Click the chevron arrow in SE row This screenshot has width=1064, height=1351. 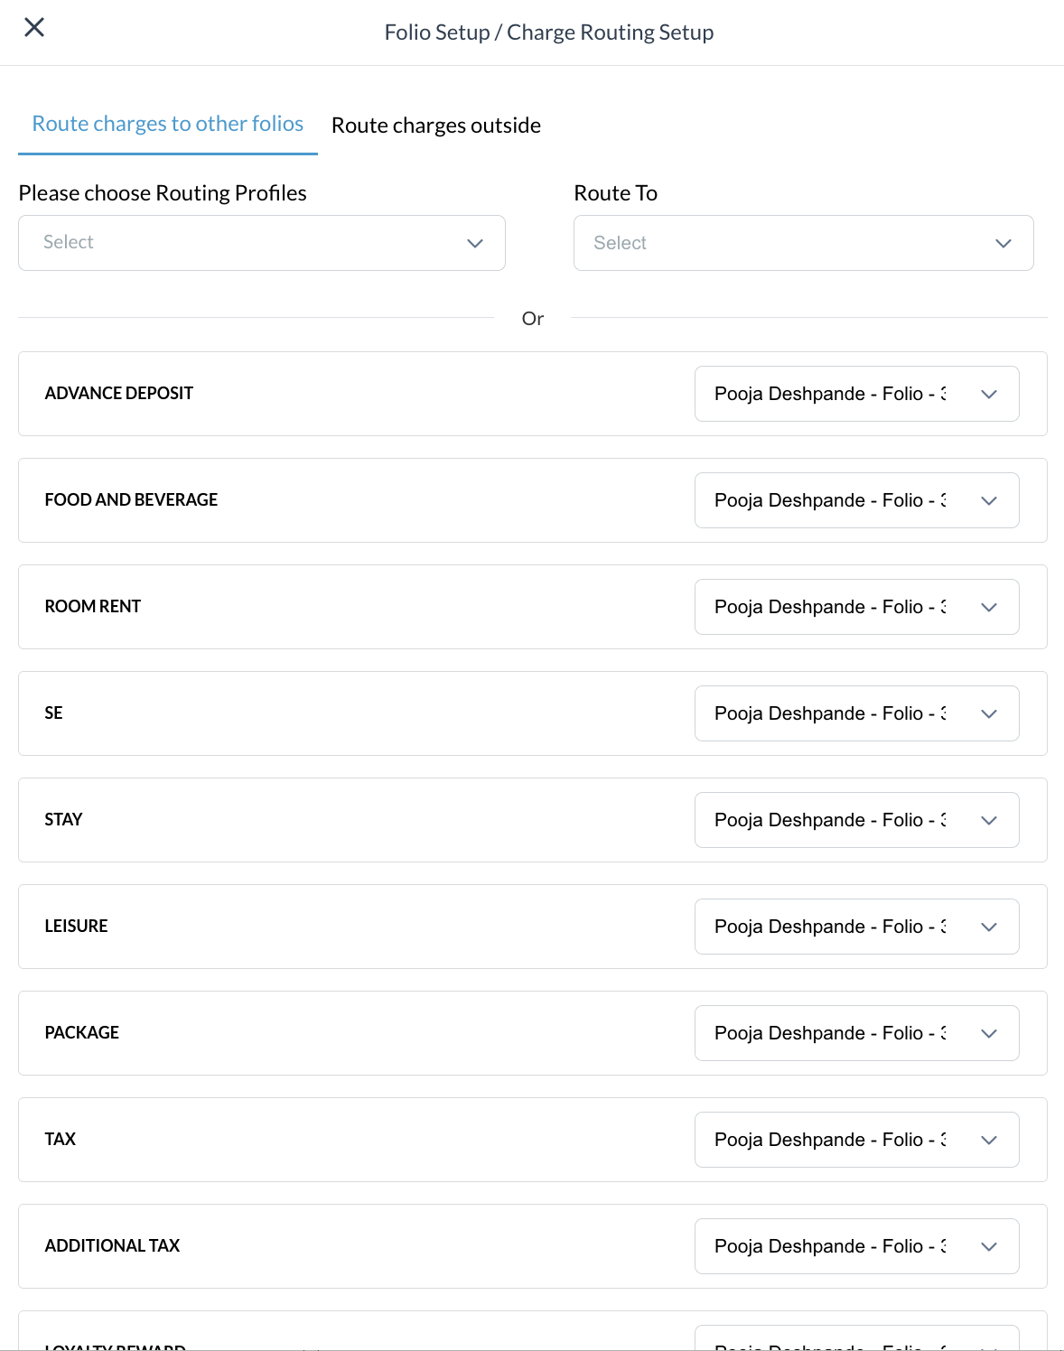tap(988, 713)
